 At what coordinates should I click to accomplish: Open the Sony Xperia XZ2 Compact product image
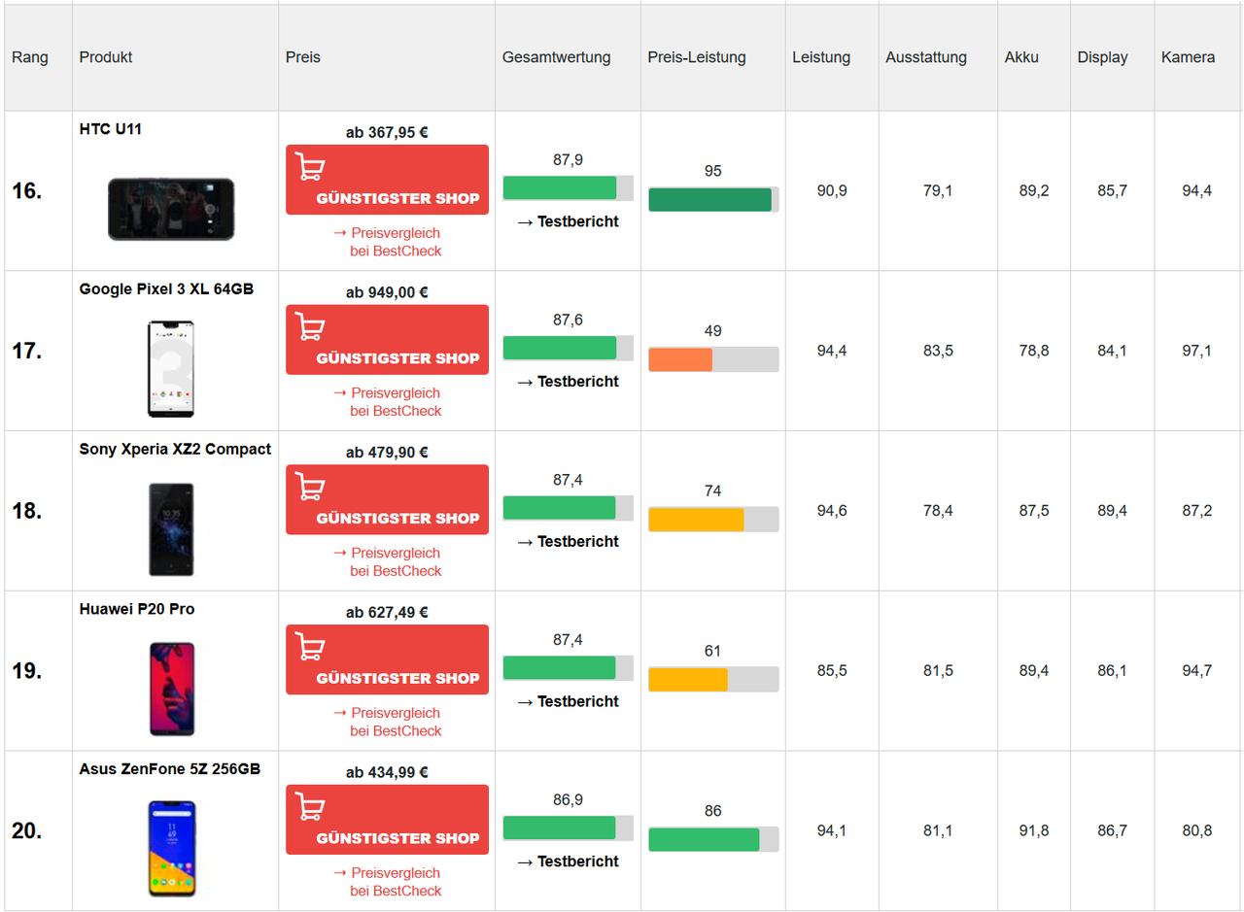(x=171, y=529)
